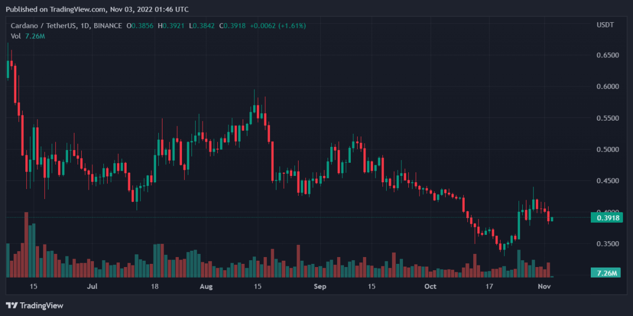Open the Cardano / TetherUS symbol title

[44, 26]
